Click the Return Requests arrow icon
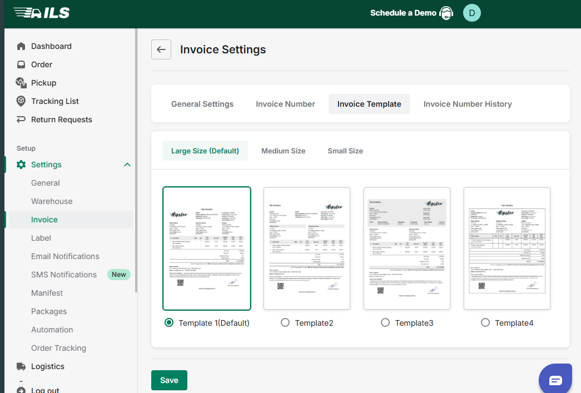 coord(21,120)
